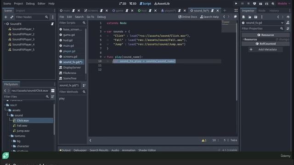Switch to Import dock tab
Viewport: 294px width, 165px height.
[20, 11]
